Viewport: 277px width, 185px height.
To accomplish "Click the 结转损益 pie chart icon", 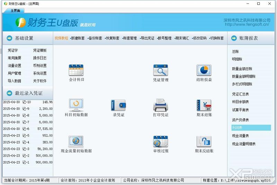I will click(x=204, y=70).
